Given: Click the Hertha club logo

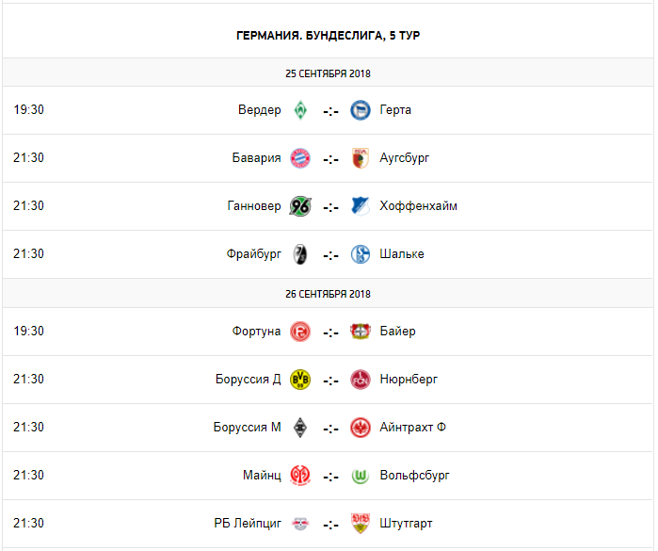Looking at the screenshot, I should click(x=360, y=109).
